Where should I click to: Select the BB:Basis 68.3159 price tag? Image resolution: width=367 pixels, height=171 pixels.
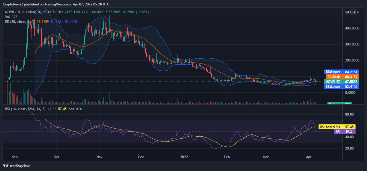tap(341, 77)
